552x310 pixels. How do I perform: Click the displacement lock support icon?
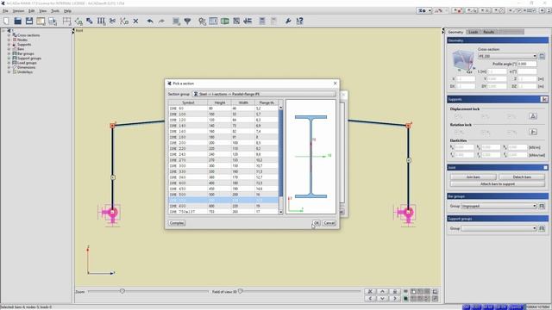pos(533,116)
